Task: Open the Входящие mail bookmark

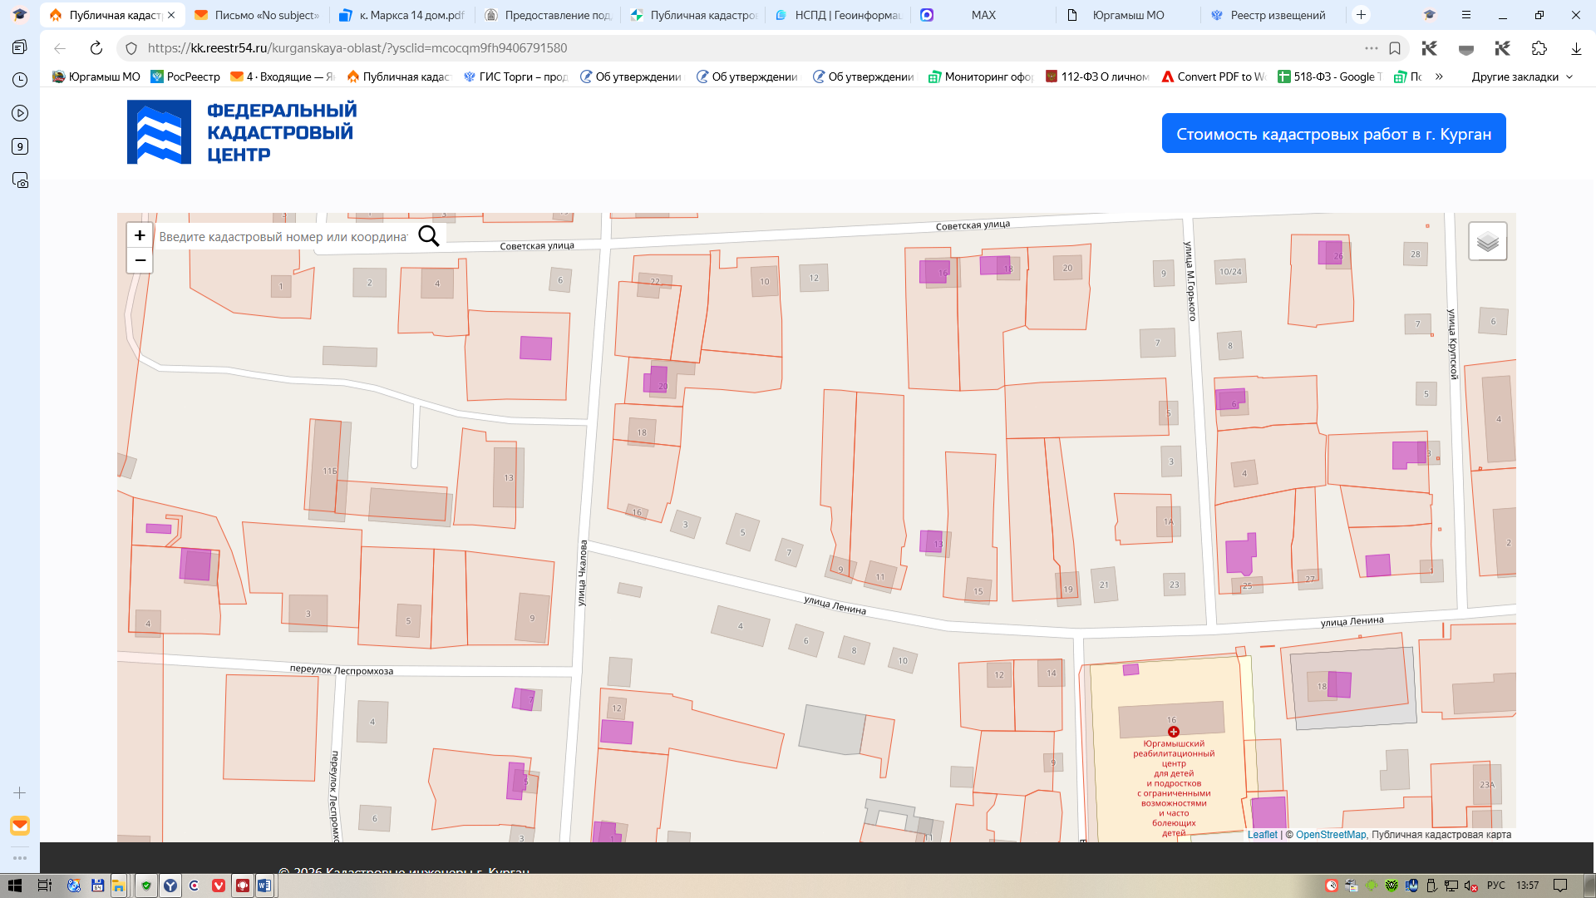Action: coord(282,76)
